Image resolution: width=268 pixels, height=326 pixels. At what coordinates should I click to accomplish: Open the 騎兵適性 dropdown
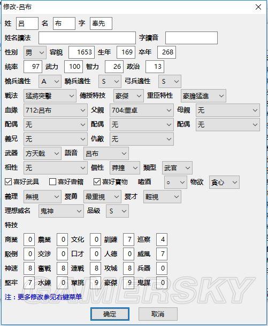click(x=110, y=81)
